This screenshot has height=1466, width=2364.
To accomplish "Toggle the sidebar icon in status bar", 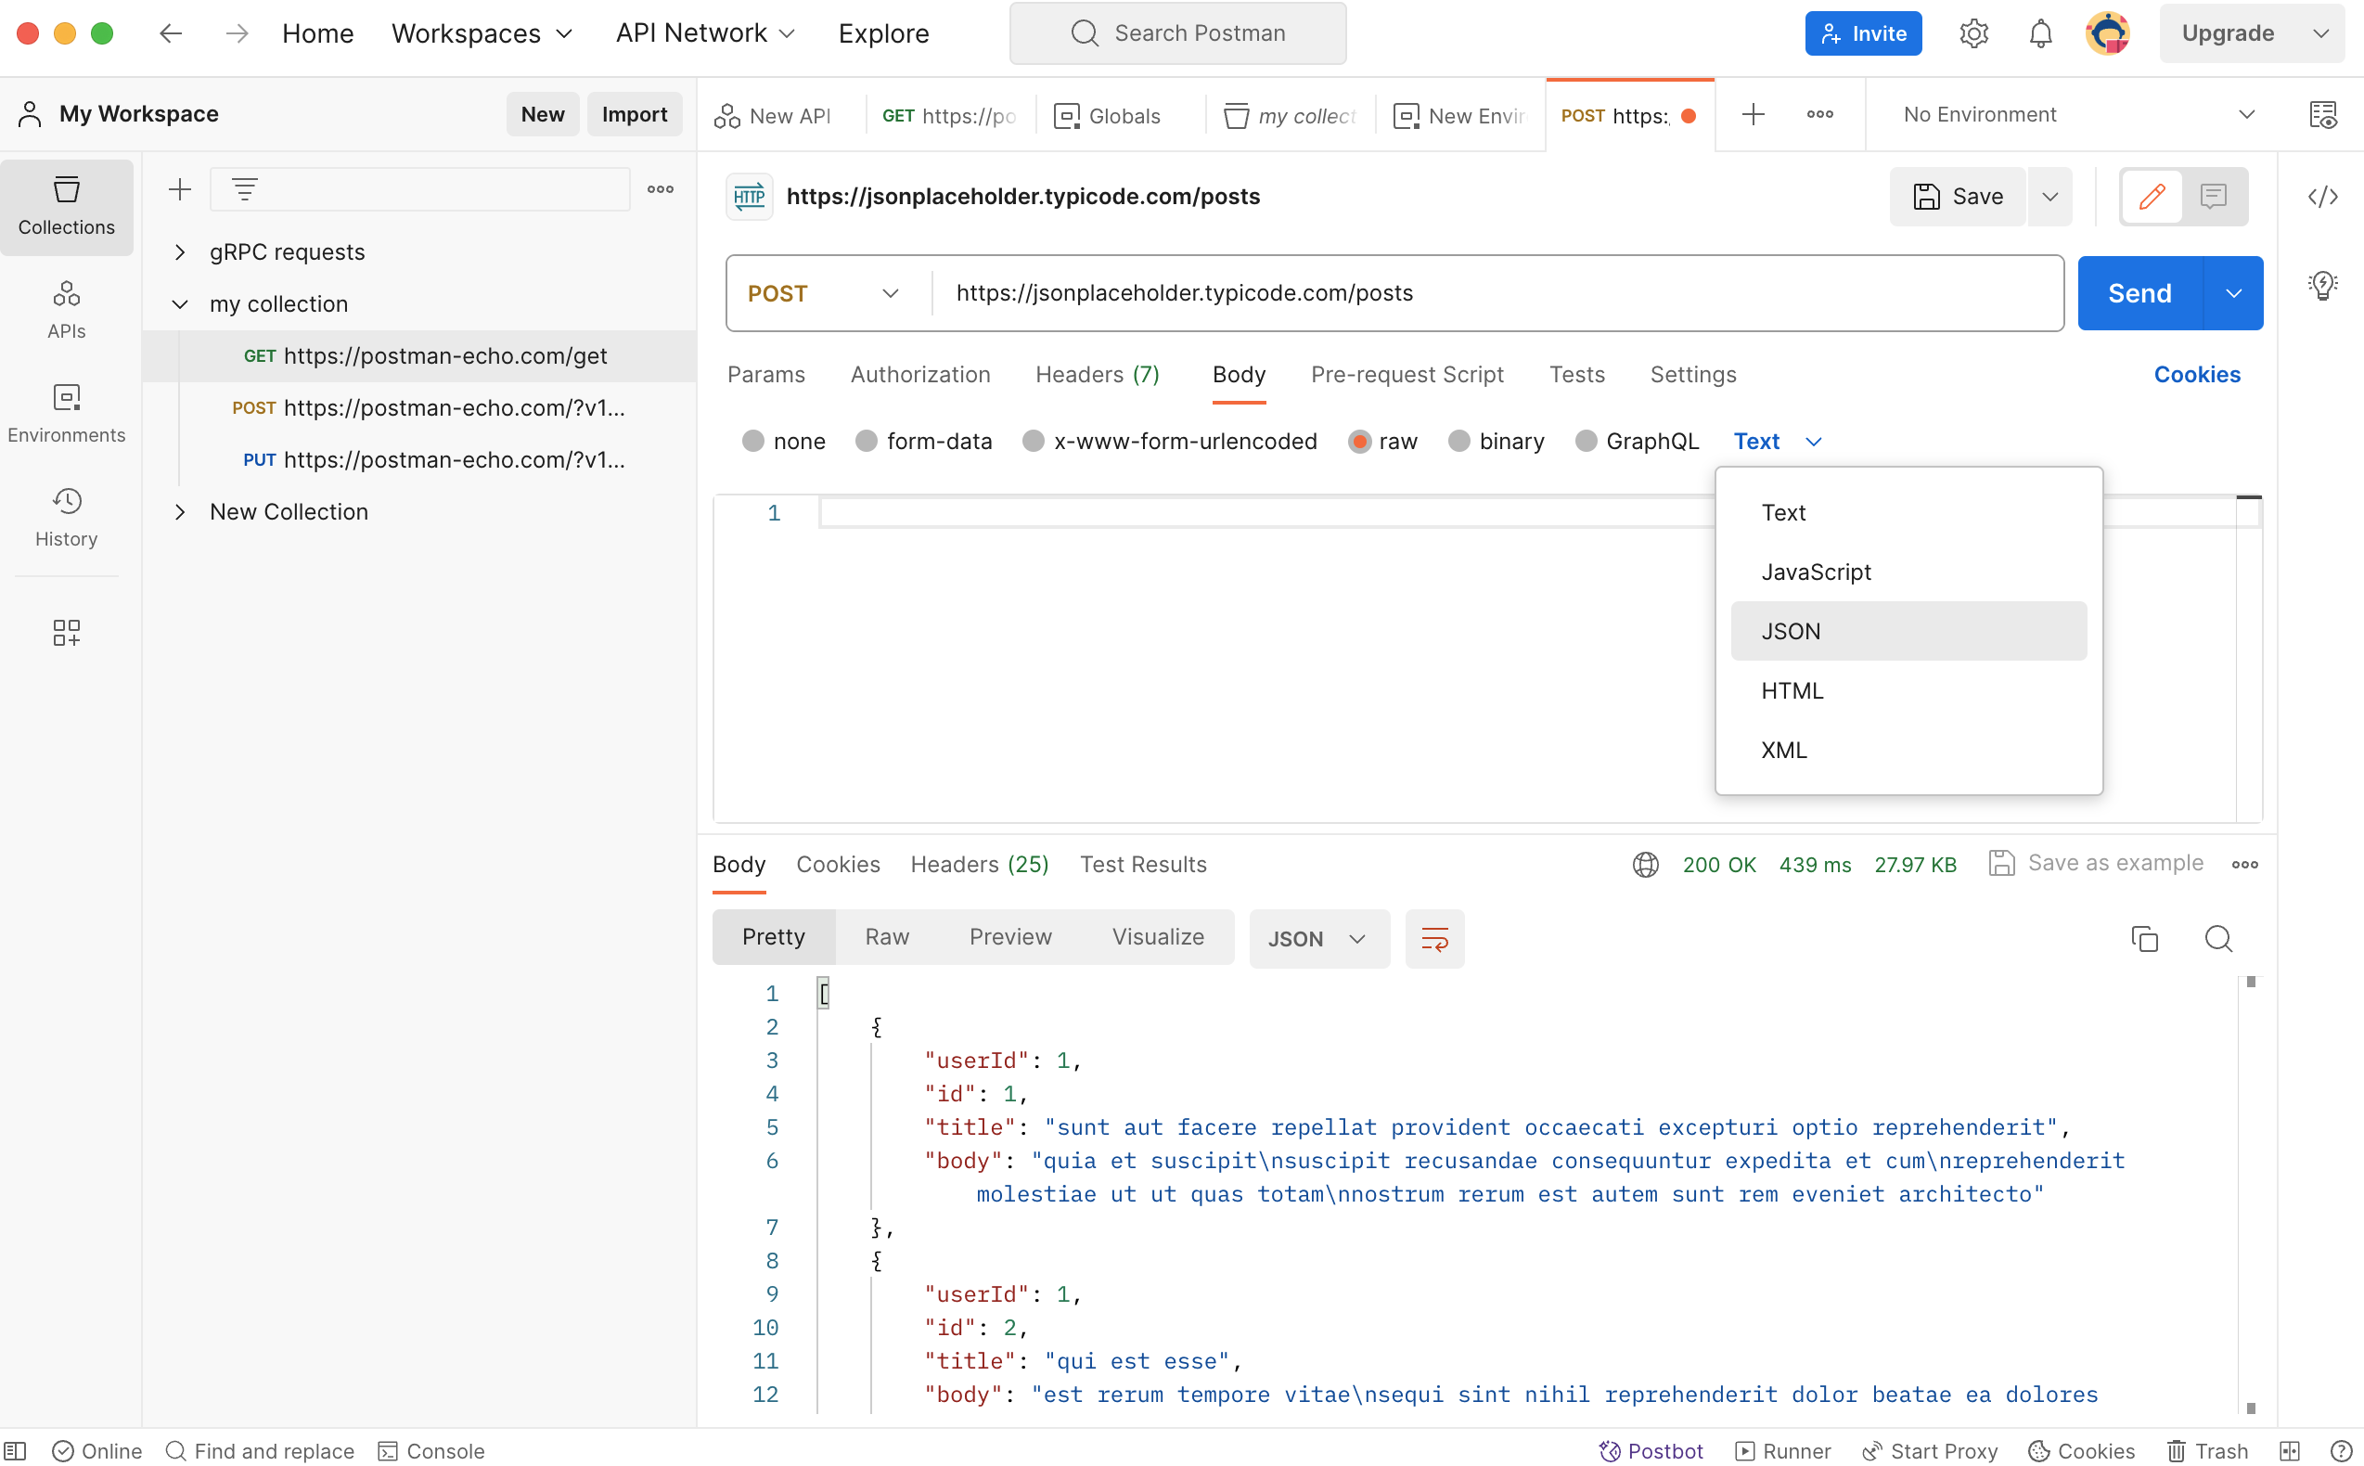I will (x=15, y=1450).
